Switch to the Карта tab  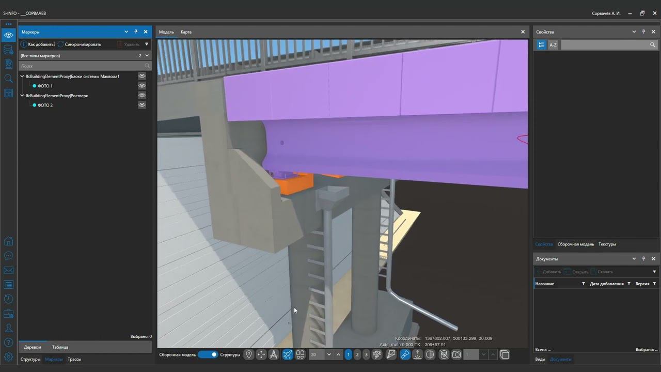[x=186, y=32]
